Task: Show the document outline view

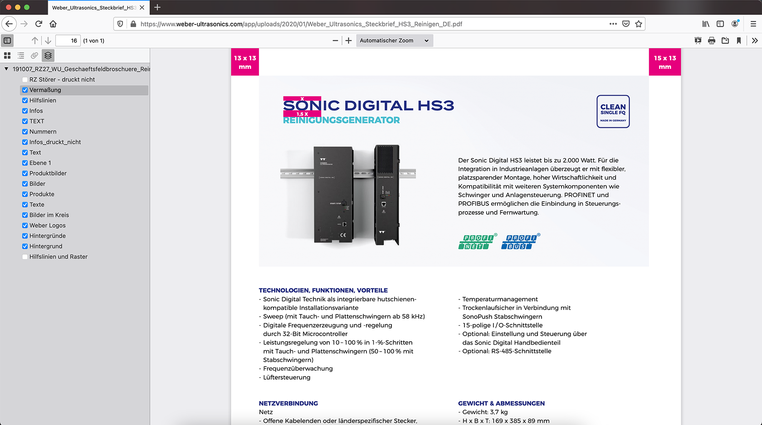Action: (x=21, y=56)
